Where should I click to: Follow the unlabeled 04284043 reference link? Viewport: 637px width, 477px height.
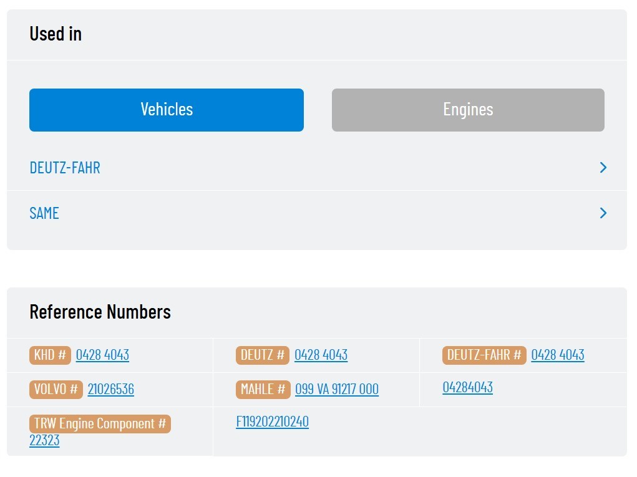point(467,387)
